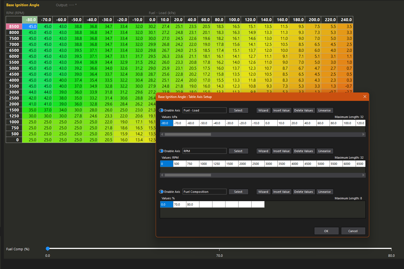Toggle Enable Axis for RPM

[x=161, y=151]
